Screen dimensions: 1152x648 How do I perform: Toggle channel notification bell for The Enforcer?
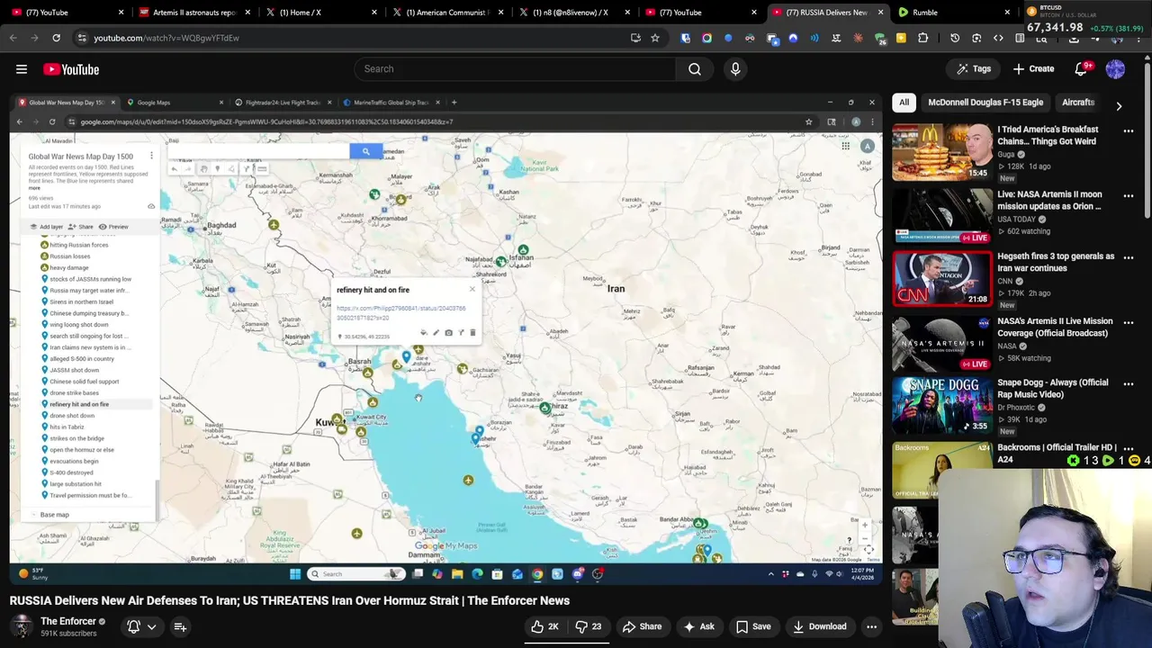tap(133, 626)
